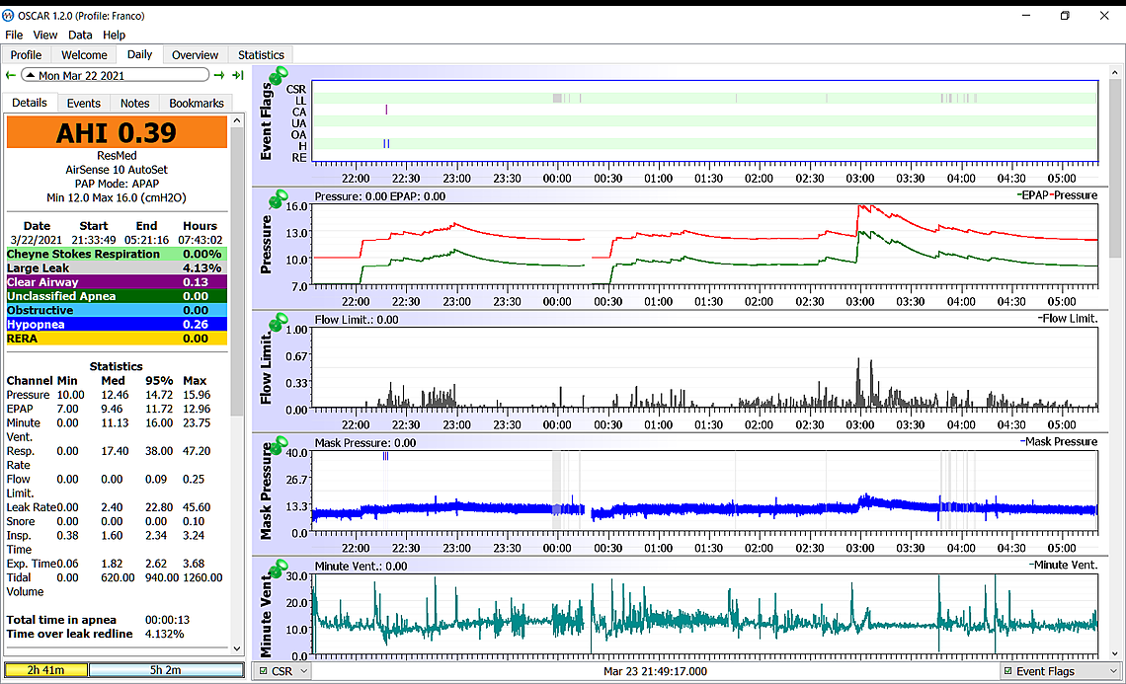Click the blue hypopnea markers in Event Flags
Screen dimensions: 1126x684
pyautogui.click(x=386, y=143)
